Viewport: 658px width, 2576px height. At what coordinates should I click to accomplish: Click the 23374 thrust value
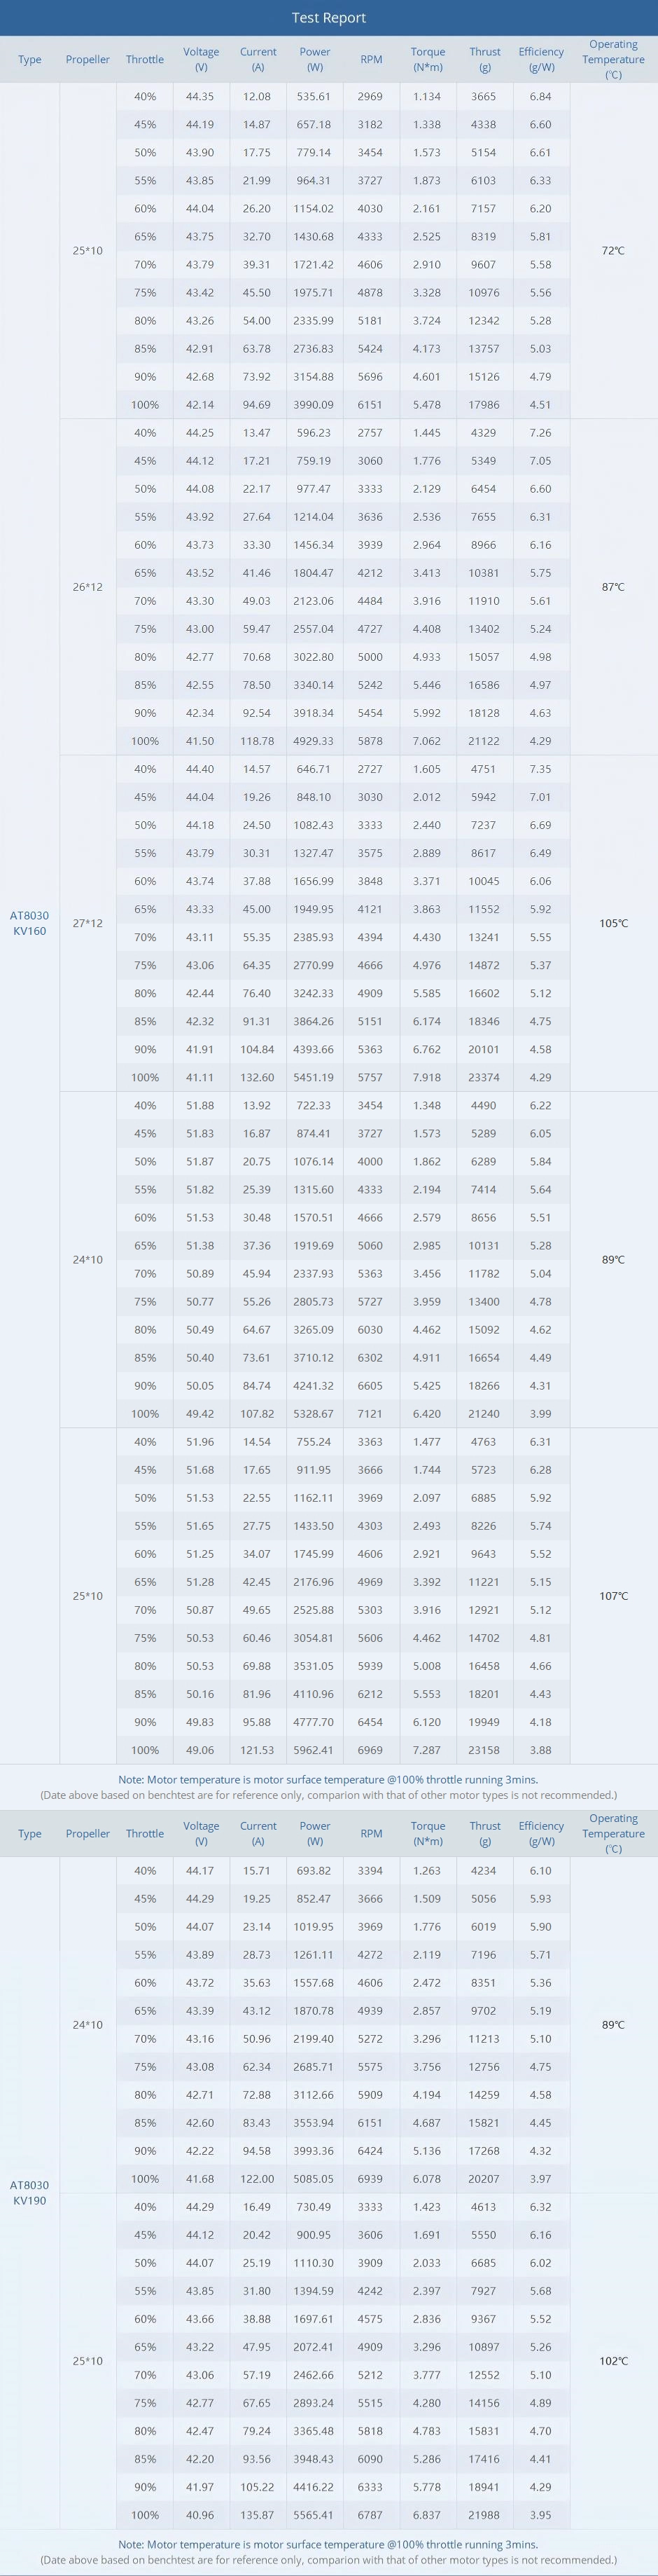(484, 1077)
